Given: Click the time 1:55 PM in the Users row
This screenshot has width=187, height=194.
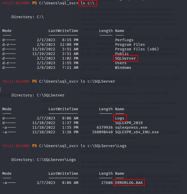Looking at the screenshot, I should (x=70, y=63).
